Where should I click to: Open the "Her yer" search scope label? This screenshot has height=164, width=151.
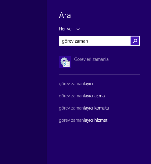point(66,29)
